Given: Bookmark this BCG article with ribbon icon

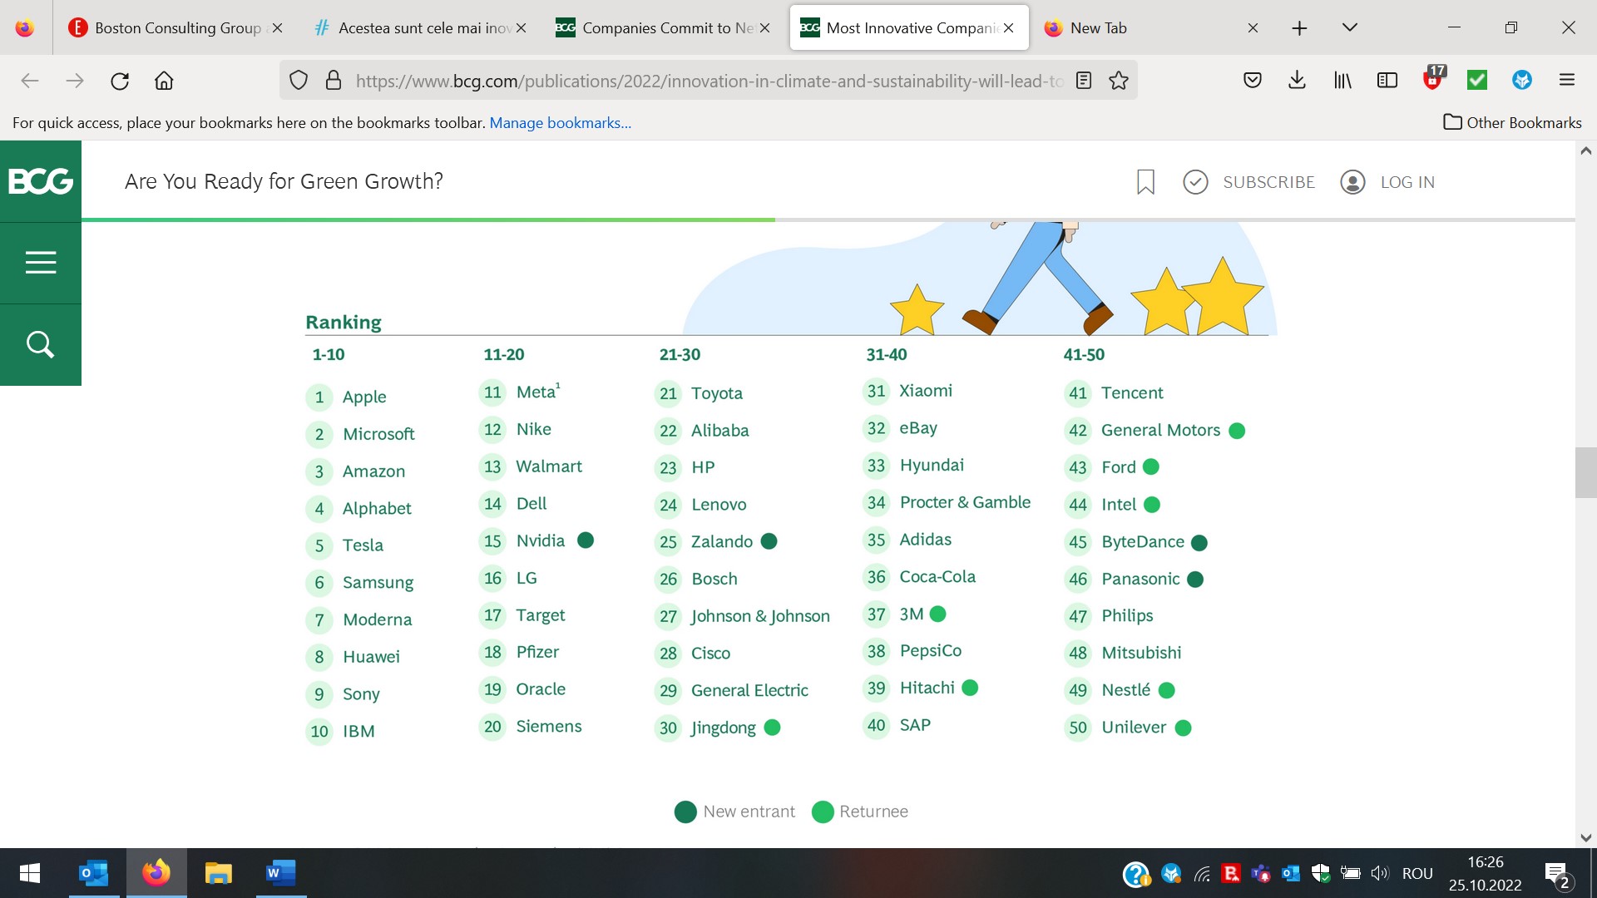Looking at the screenshot, I should (1145, 181).
